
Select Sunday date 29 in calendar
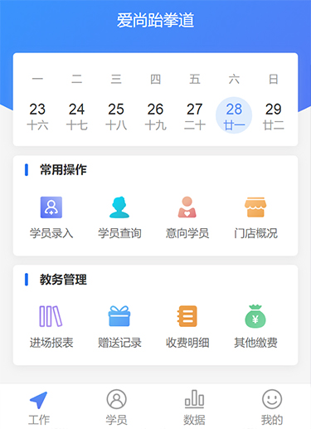click(274, 116)
